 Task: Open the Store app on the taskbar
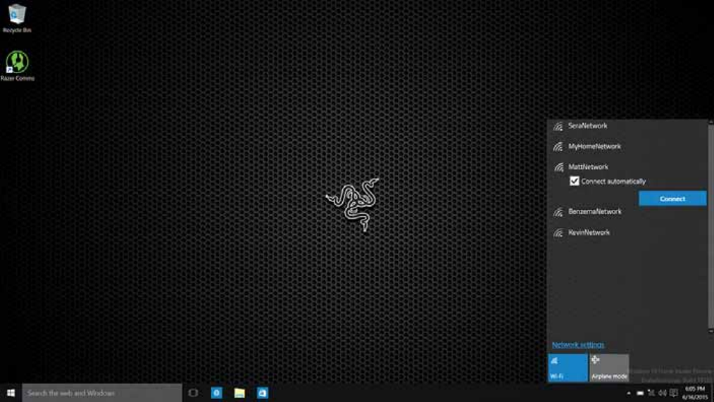coord(263,393)
